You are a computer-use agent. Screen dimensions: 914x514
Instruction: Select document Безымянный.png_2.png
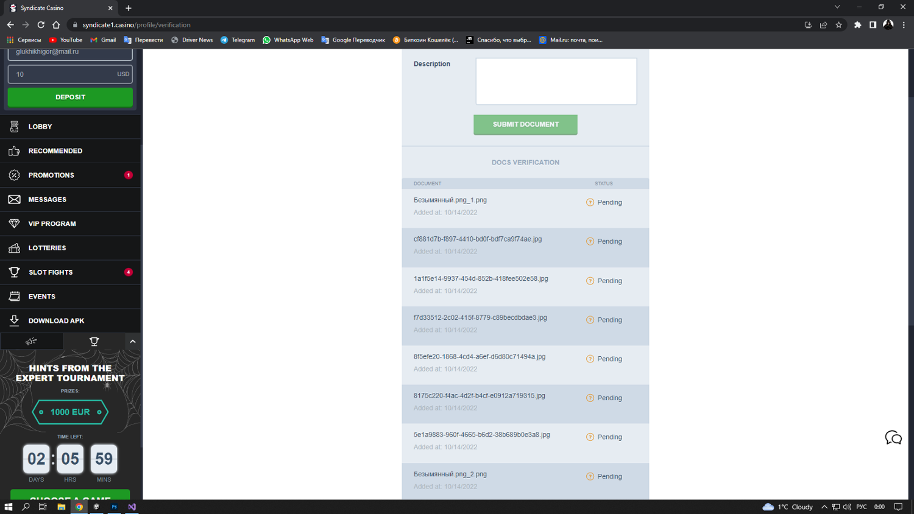click(450, 474)
